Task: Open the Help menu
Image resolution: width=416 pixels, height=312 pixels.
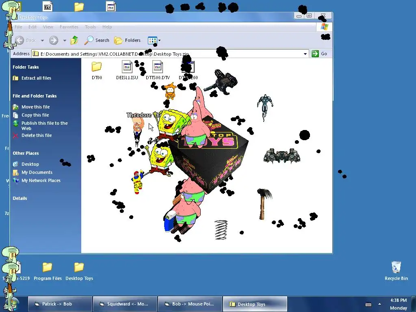Action: [107, 27]
